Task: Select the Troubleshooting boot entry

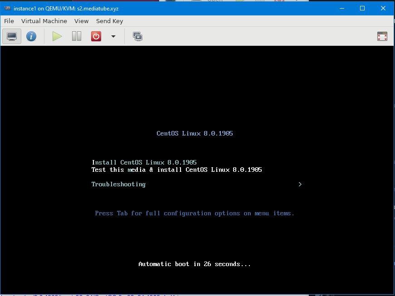Action: [118, 184]
